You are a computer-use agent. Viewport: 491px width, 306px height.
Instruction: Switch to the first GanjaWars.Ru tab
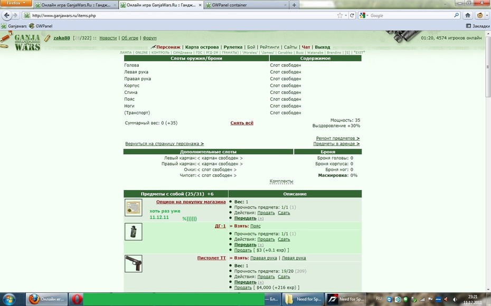[x=75, y=5]
